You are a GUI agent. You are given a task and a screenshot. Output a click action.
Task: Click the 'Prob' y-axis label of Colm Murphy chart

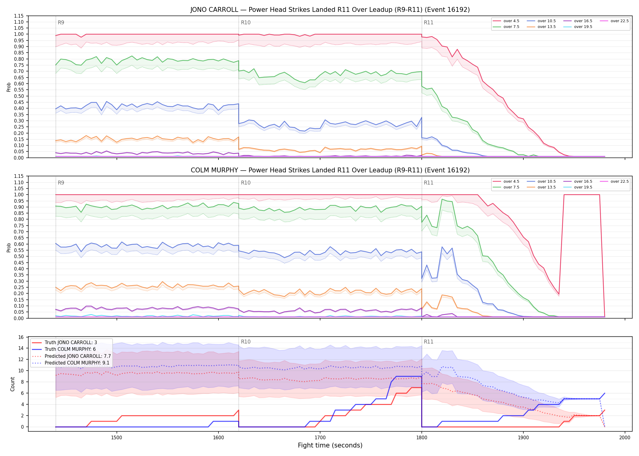point(9,247)
